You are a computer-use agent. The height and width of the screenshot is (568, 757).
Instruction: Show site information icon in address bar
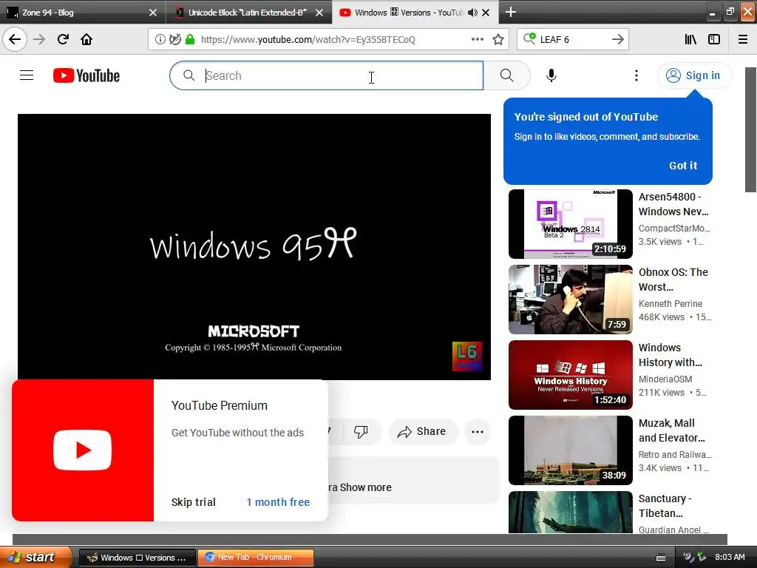160,40
